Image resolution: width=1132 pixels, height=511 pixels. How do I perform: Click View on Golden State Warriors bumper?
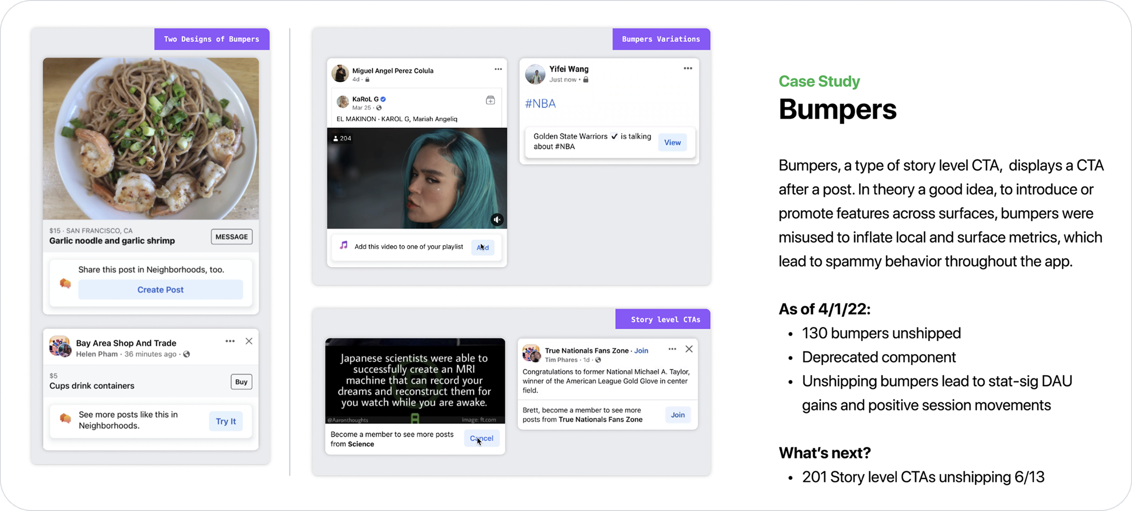672,143
